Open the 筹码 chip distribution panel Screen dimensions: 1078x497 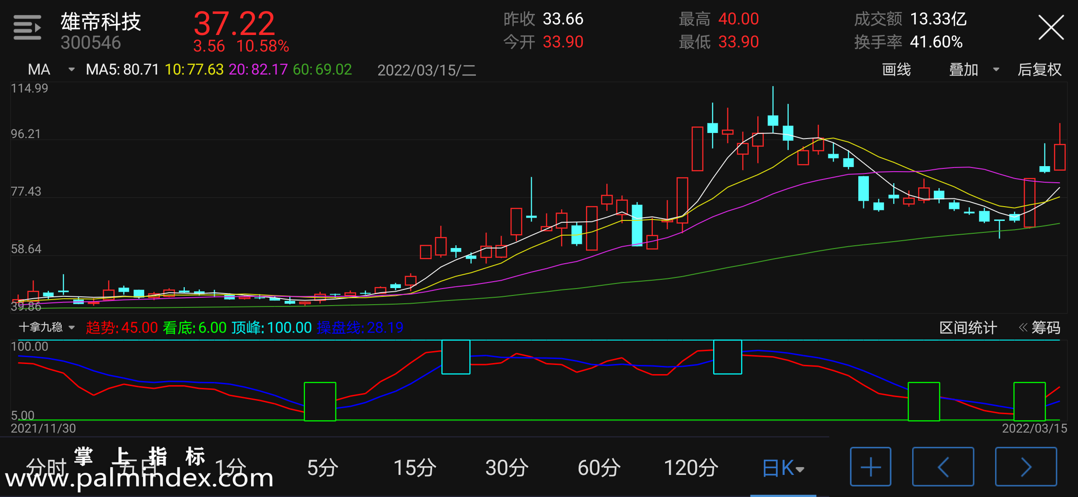click(x=1039, y=328)
